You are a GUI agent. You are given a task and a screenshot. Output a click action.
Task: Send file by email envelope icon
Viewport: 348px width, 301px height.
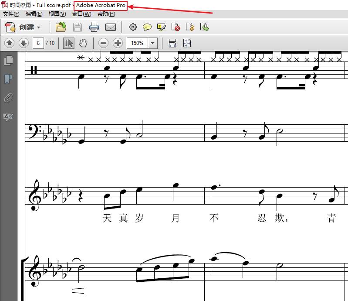[111, 27]
